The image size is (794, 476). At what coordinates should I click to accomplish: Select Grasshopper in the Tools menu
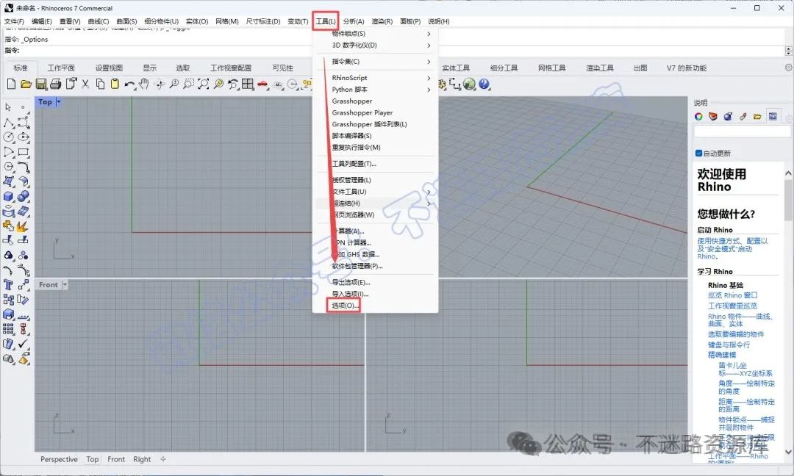(352, 101)
